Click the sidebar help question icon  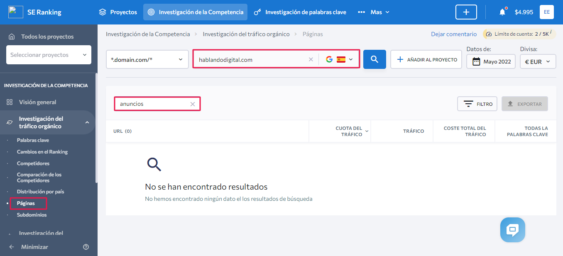[86, 247]
